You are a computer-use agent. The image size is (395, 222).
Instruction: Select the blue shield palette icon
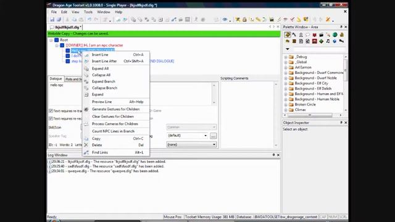335,41
